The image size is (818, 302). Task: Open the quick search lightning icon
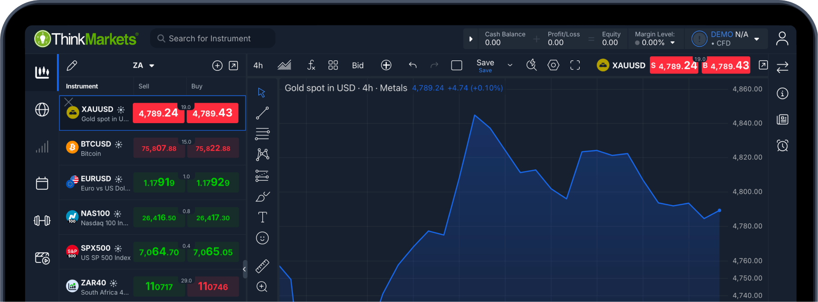[x=531, y=65]
